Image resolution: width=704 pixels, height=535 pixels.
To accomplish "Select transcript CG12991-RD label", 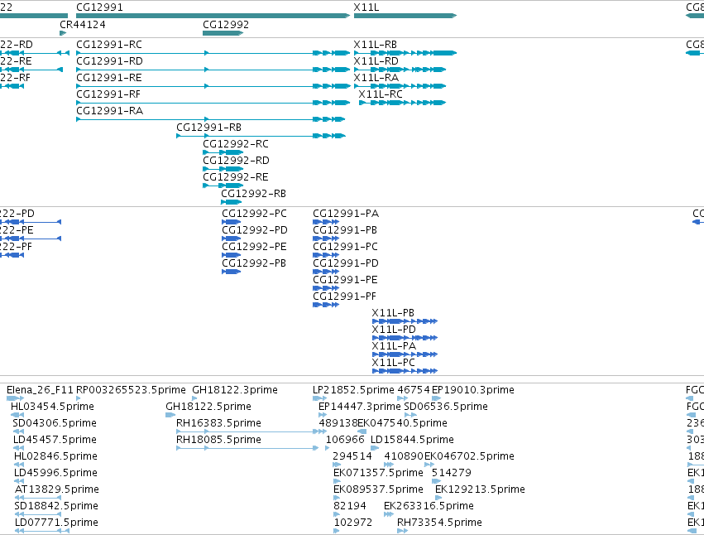I will tap(109, 61).
